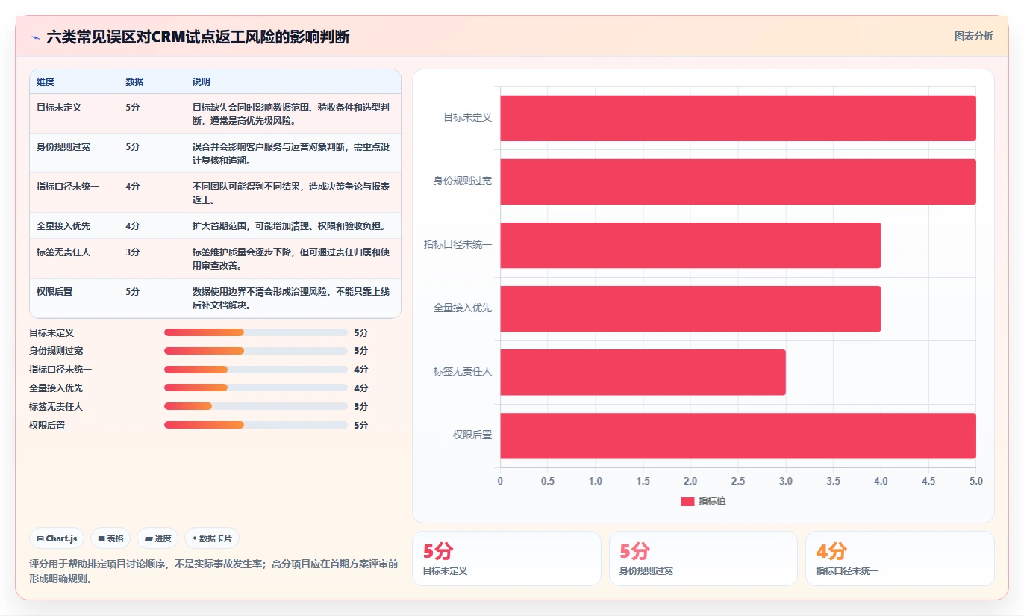
Task: Click the 标签无责任人 progress bar
Action: (x=256, y=406)
